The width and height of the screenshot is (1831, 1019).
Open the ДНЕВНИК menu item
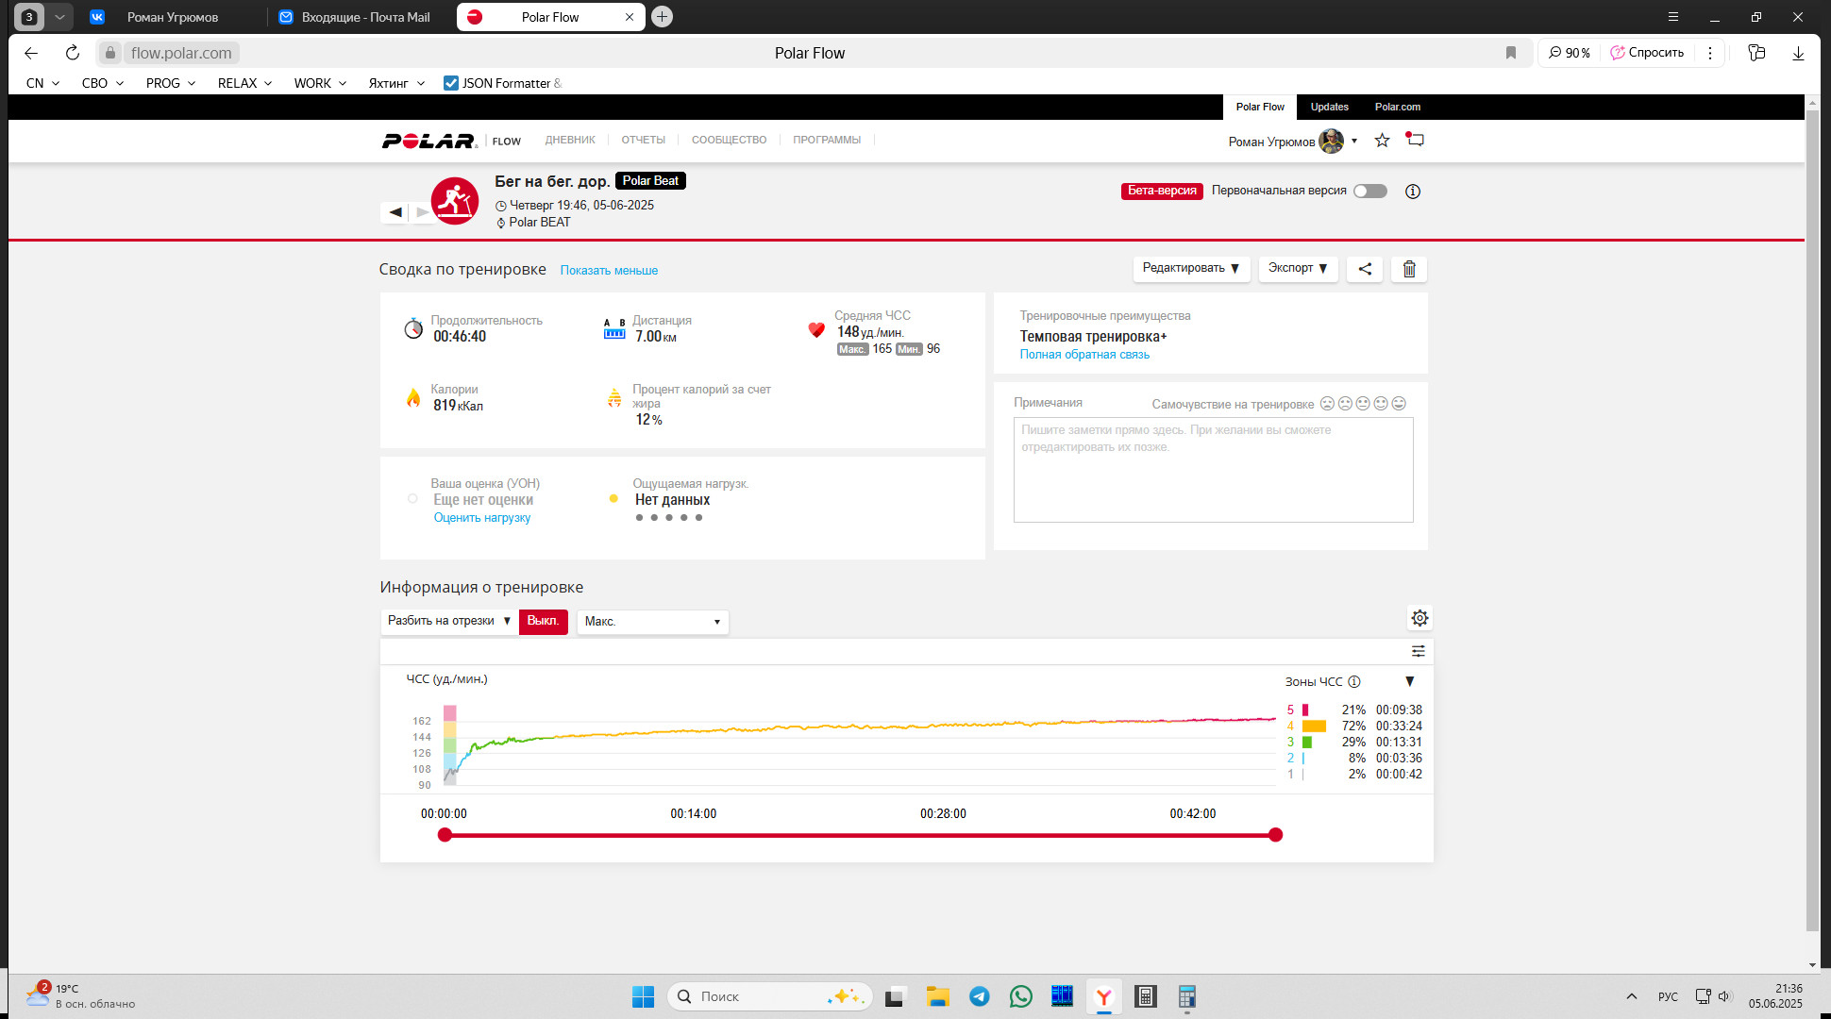tap(570, 141)
